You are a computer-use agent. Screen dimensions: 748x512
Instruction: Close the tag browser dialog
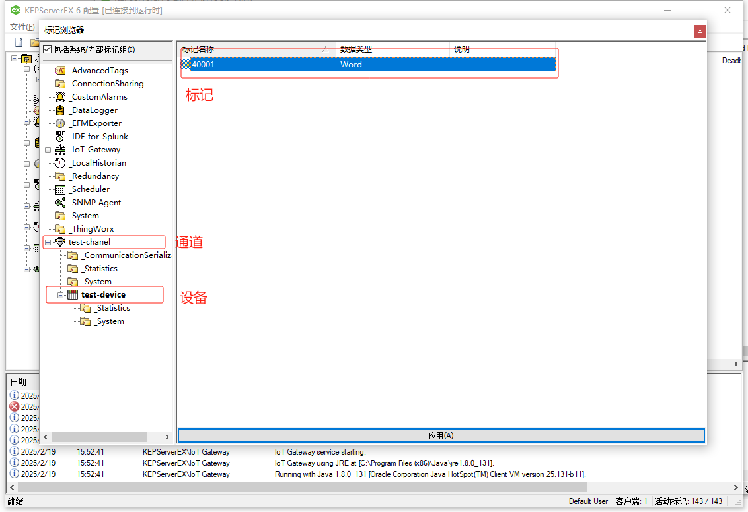click(700, 31)
